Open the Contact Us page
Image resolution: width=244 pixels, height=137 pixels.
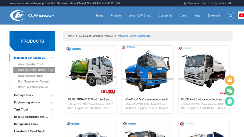pyautogui.click(x=165, y=16)
